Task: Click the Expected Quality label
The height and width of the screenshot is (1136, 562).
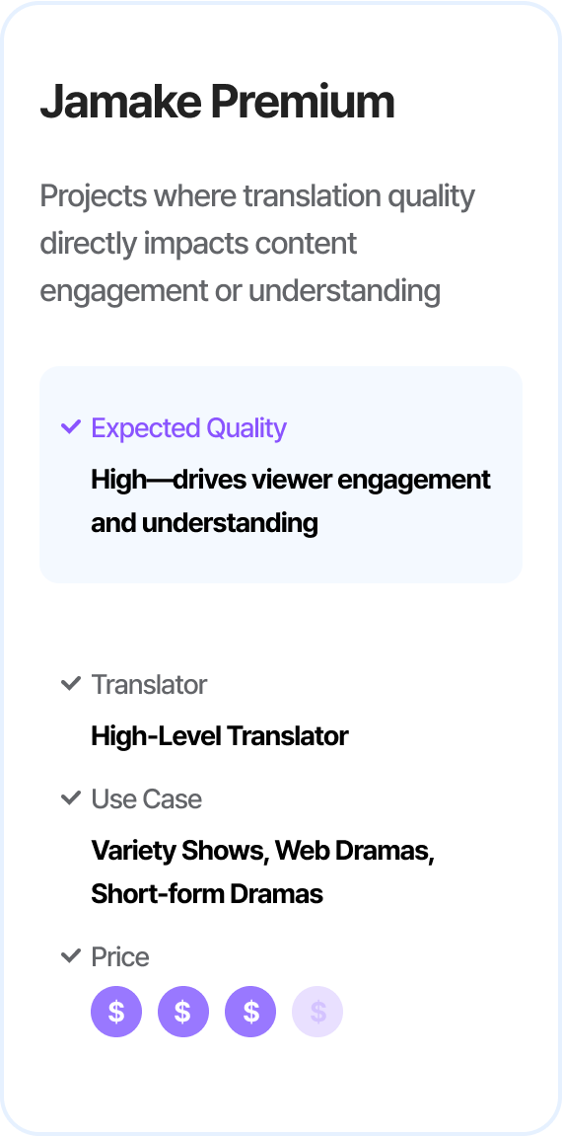Action: 188,428
